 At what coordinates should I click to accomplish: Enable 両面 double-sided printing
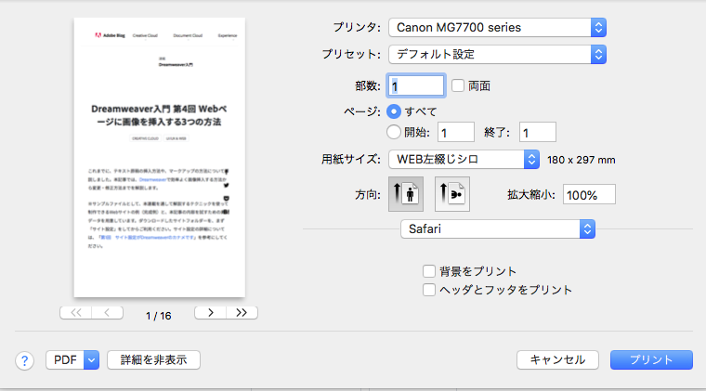click(x=458, y=85)
